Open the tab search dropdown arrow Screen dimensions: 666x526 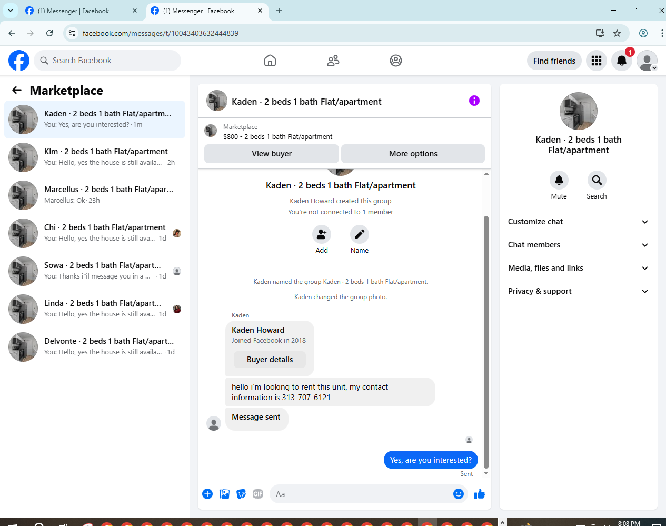point(11,11)
